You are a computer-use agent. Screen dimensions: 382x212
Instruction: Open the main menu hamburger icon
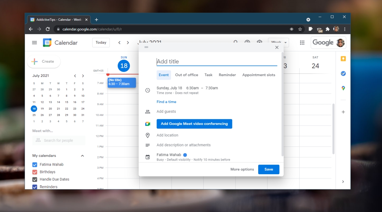[x=34, y=43]
